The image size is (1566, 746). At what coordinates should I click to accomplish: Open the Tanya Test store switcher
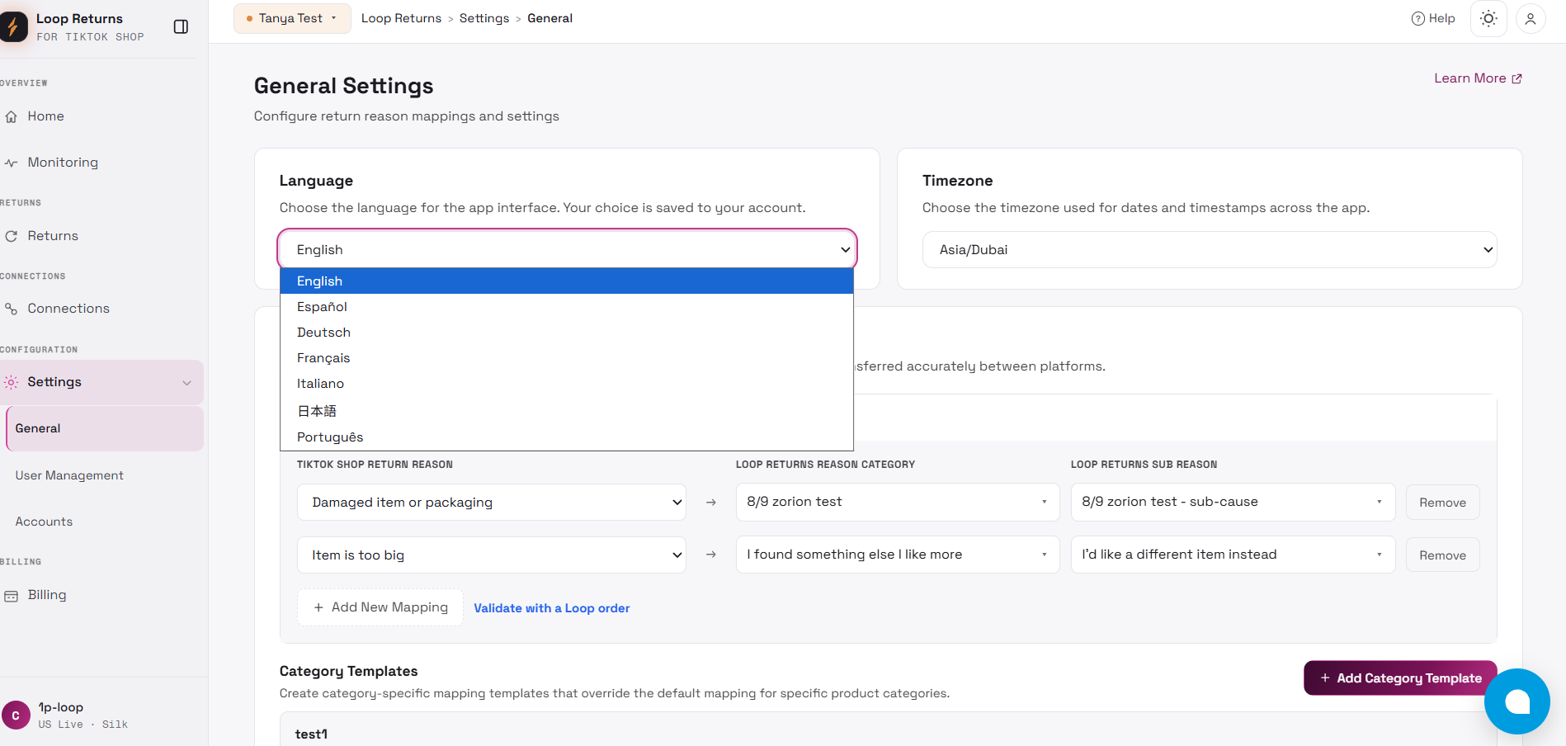click(292, 18)
